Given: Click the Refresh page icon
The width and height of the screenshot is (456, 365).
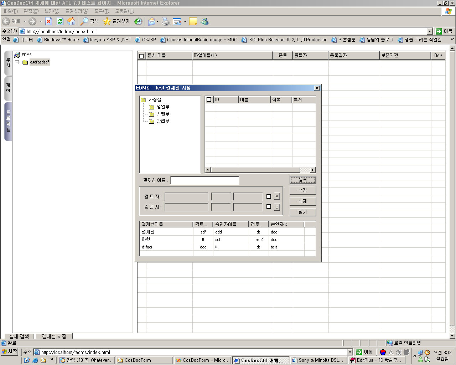Looking at the screenshot, I should 60,21.
